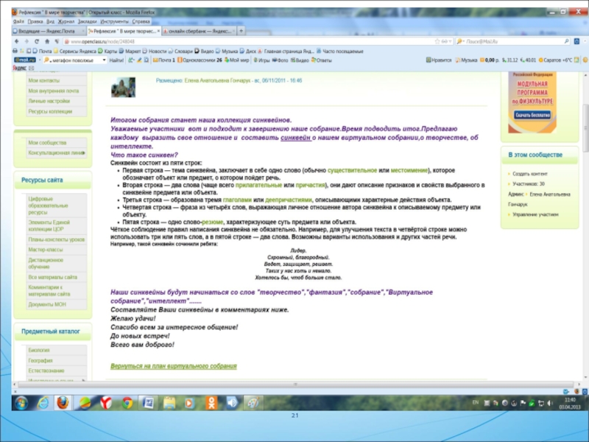Open Создать контент in community panel
Image resolution: width=589 pixels, height=442 pixels.
[x=530, y=174]
